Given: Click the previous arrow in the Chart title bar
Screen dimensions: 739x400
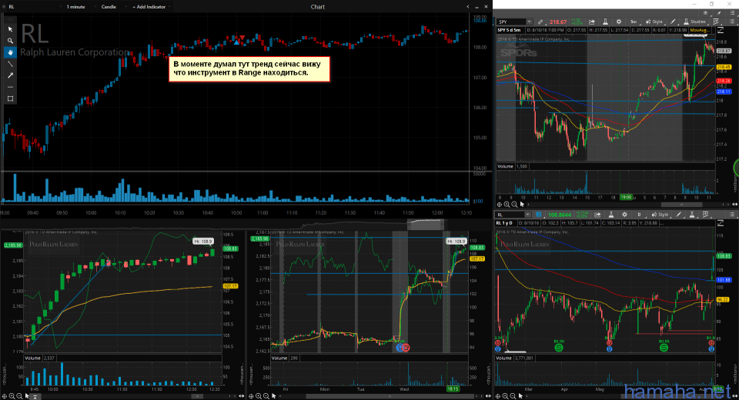Looking at the screenshot, I should 467,7.
